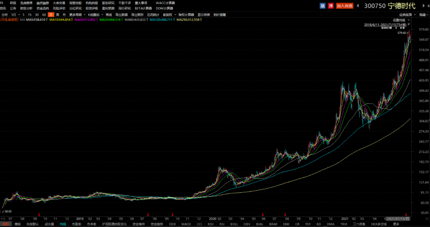Click the 导出数据 export data button
The image size is (430, 227).
tap(121, 14)
